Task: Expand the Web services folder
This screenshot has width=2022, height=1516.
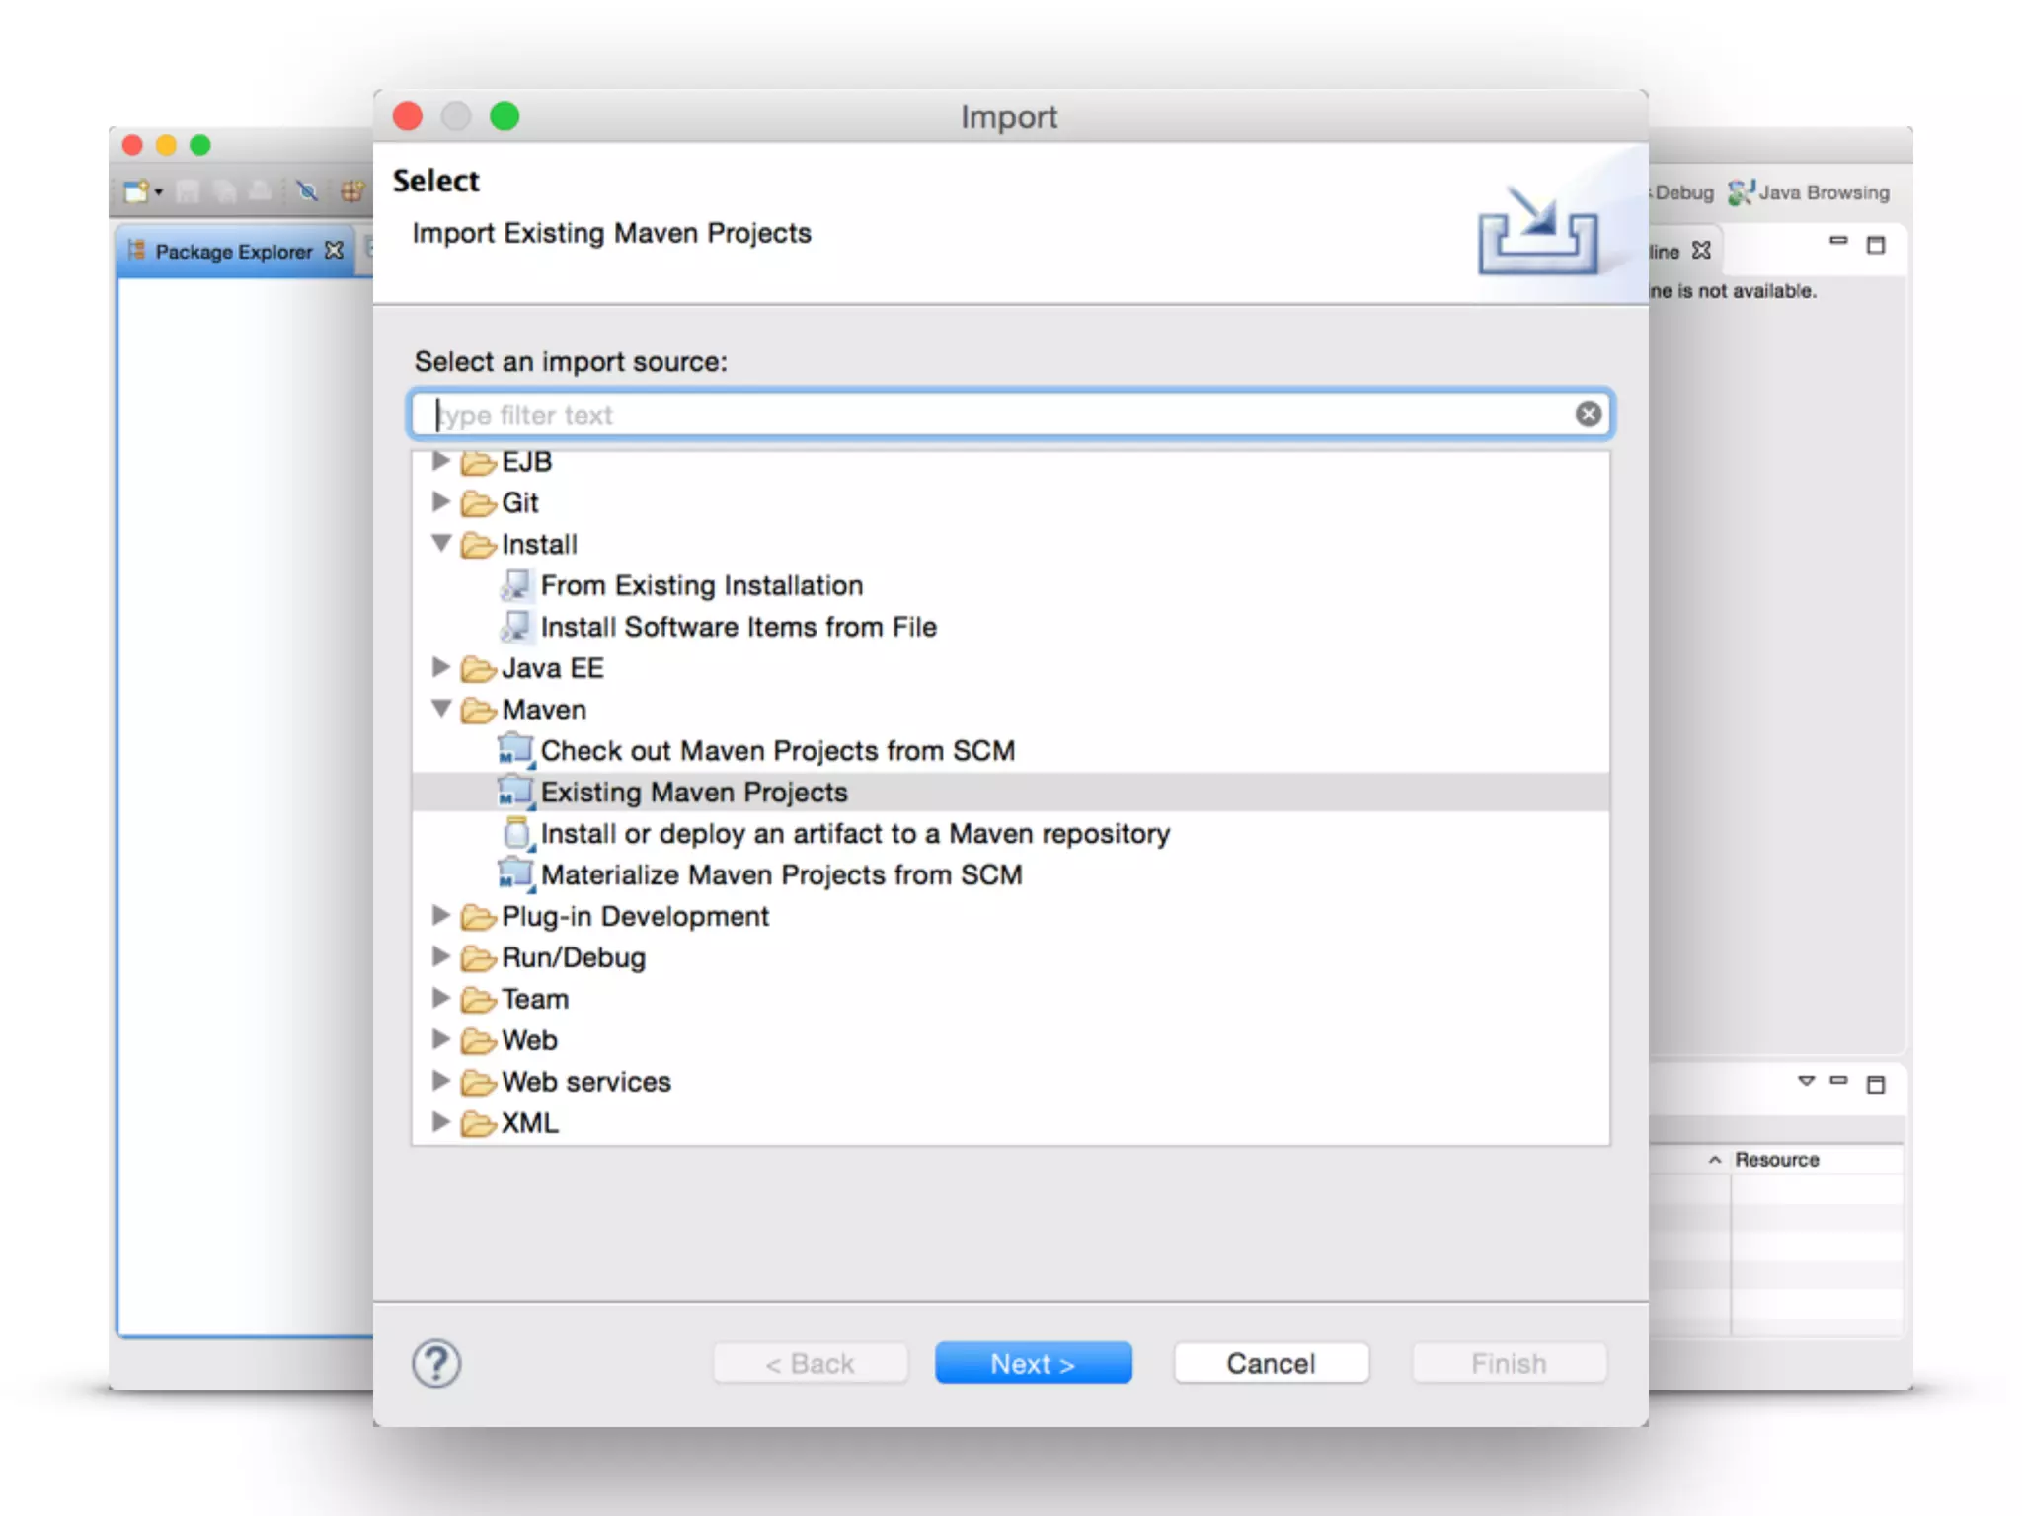Action: click(441, 1081)
